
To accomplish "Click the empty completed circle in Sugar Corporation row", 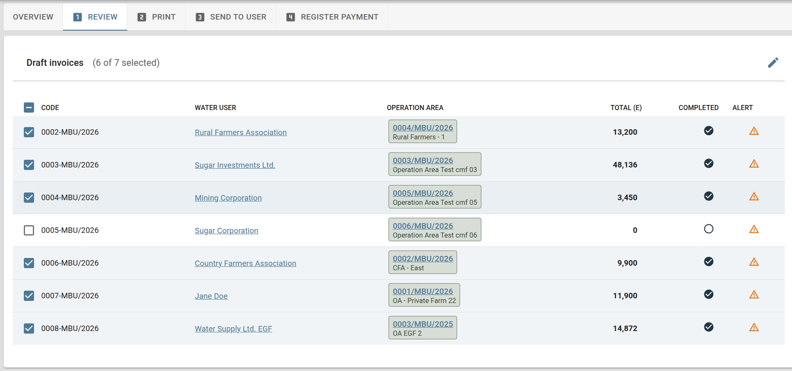I will 709,229.
